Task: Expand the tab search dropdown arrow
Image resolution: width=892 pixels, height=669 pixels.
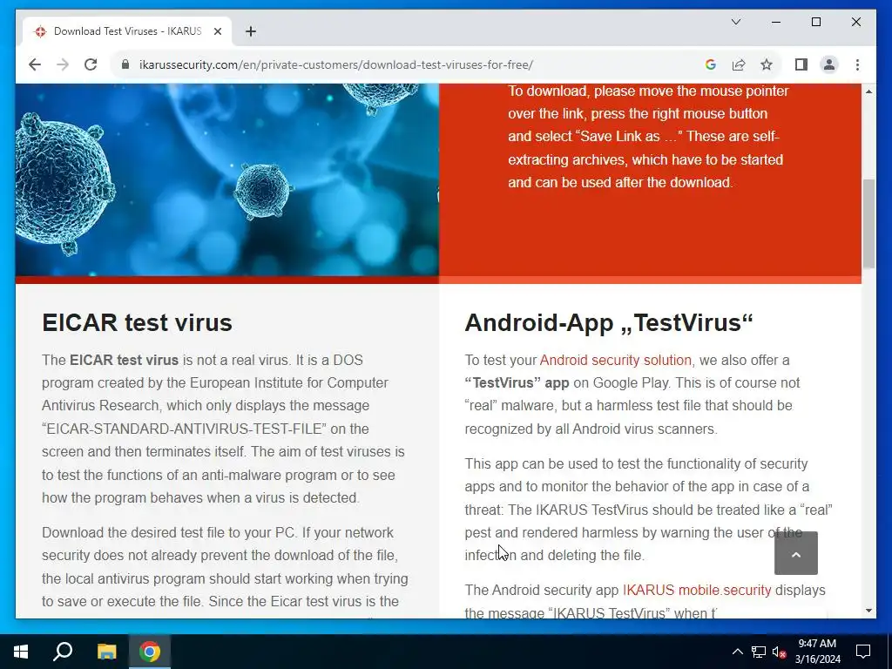Action: click(735, 22)
